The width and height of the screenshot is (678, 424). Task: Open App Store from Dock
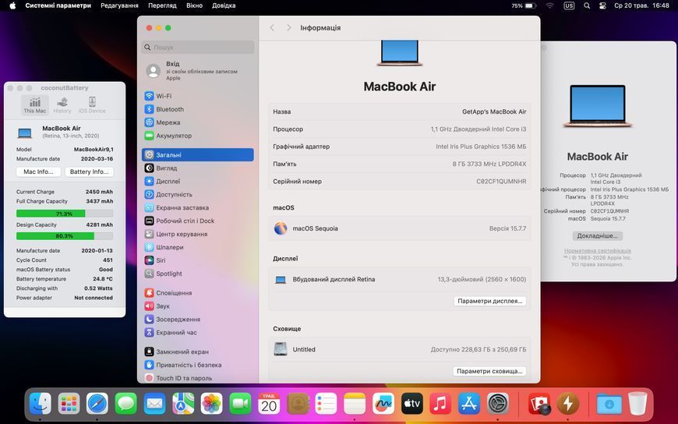[469, 404]
